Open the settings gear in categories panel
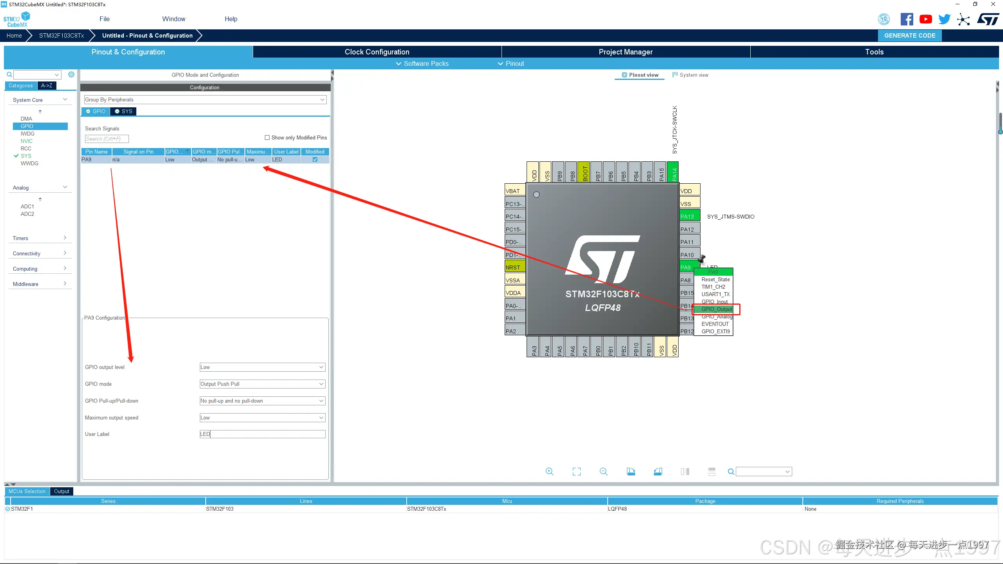The height and width of the screenshot is (564, 1003). coord(71,74)
